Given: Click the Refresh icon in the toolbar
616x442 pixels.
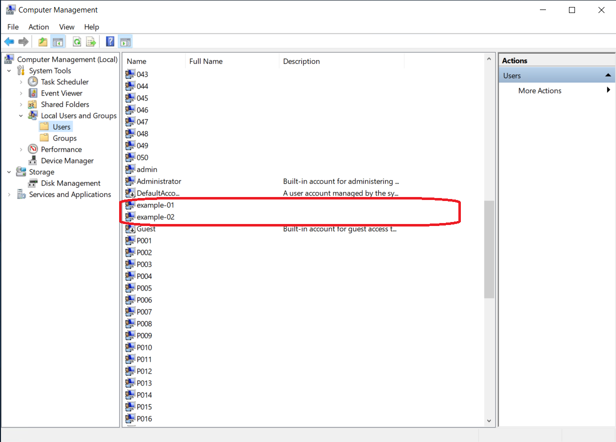Looking at the screenshot, I should [x=77, y=41].
